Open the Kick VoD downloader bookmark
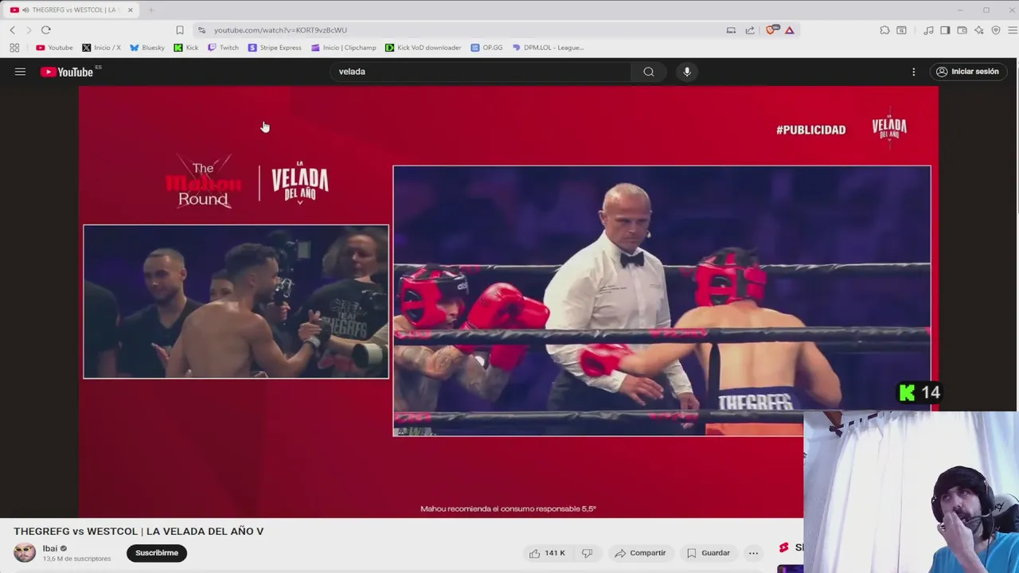This screenshot has height=573, width=1019. coord(423,48)
